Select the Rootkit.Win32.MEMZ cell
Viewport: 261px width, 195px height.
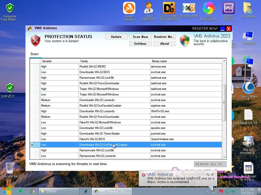(x=114, y=67)
